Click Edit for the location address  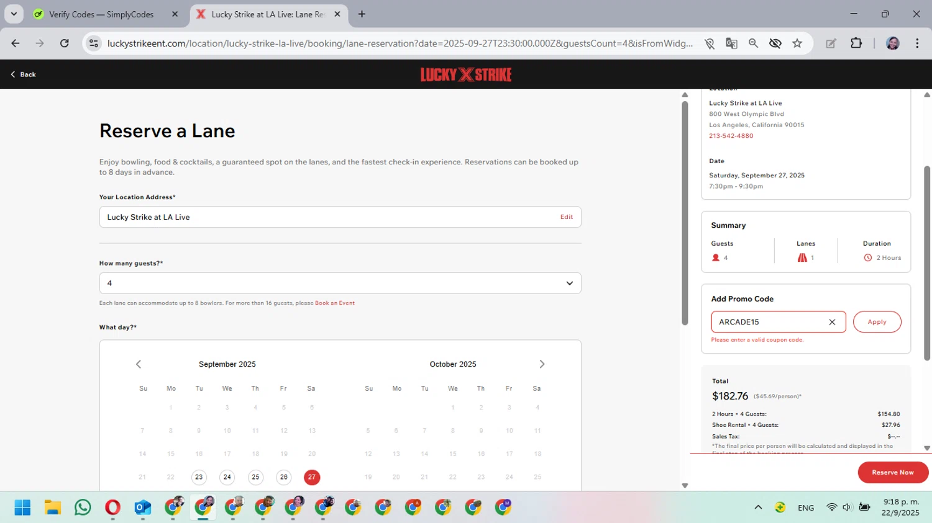[x=567, y=217]
